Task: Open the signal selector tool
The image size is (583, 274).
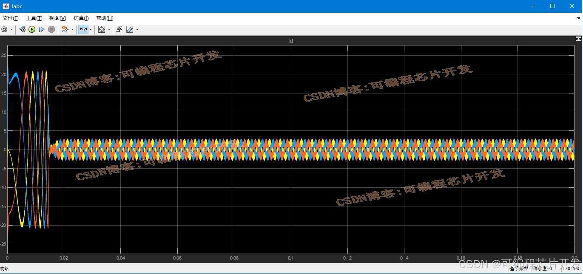Action: (65, 29)
